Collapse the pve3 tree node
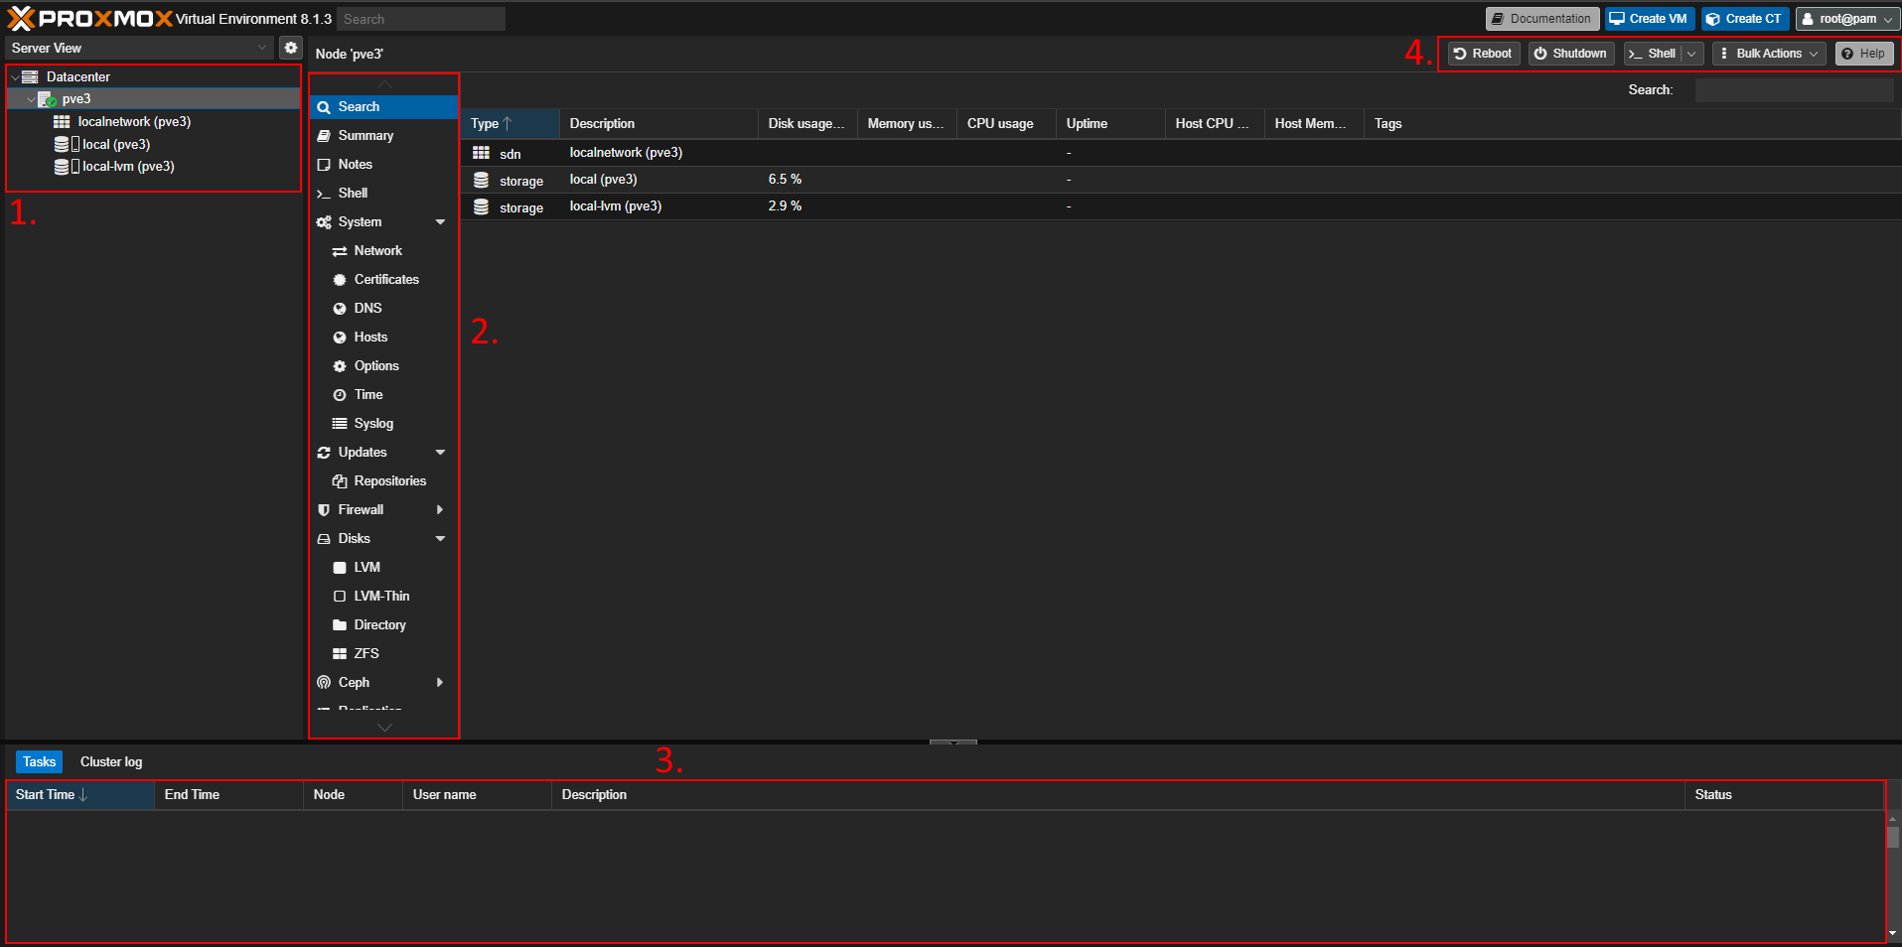 pos(31,99)
